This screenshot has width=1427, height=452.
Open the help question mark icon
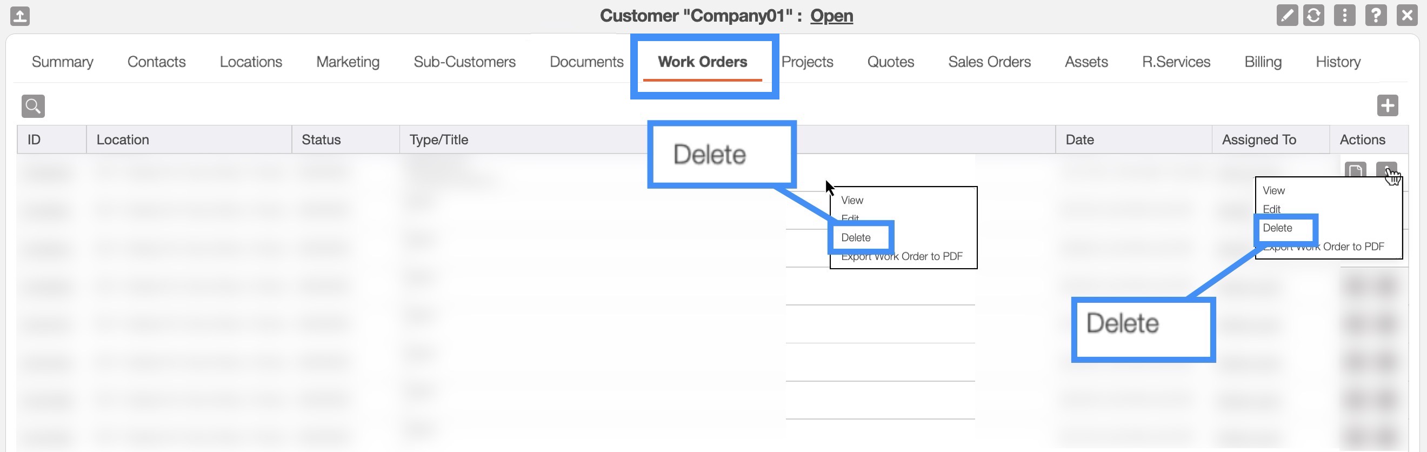(1376, 16)
